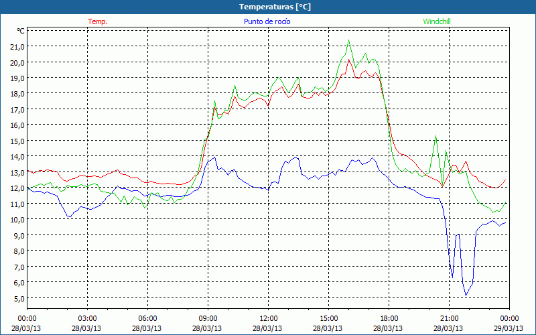536x335 pixels.
Task: Click the 10,0 y-axis value
Action: coord(18,220)
